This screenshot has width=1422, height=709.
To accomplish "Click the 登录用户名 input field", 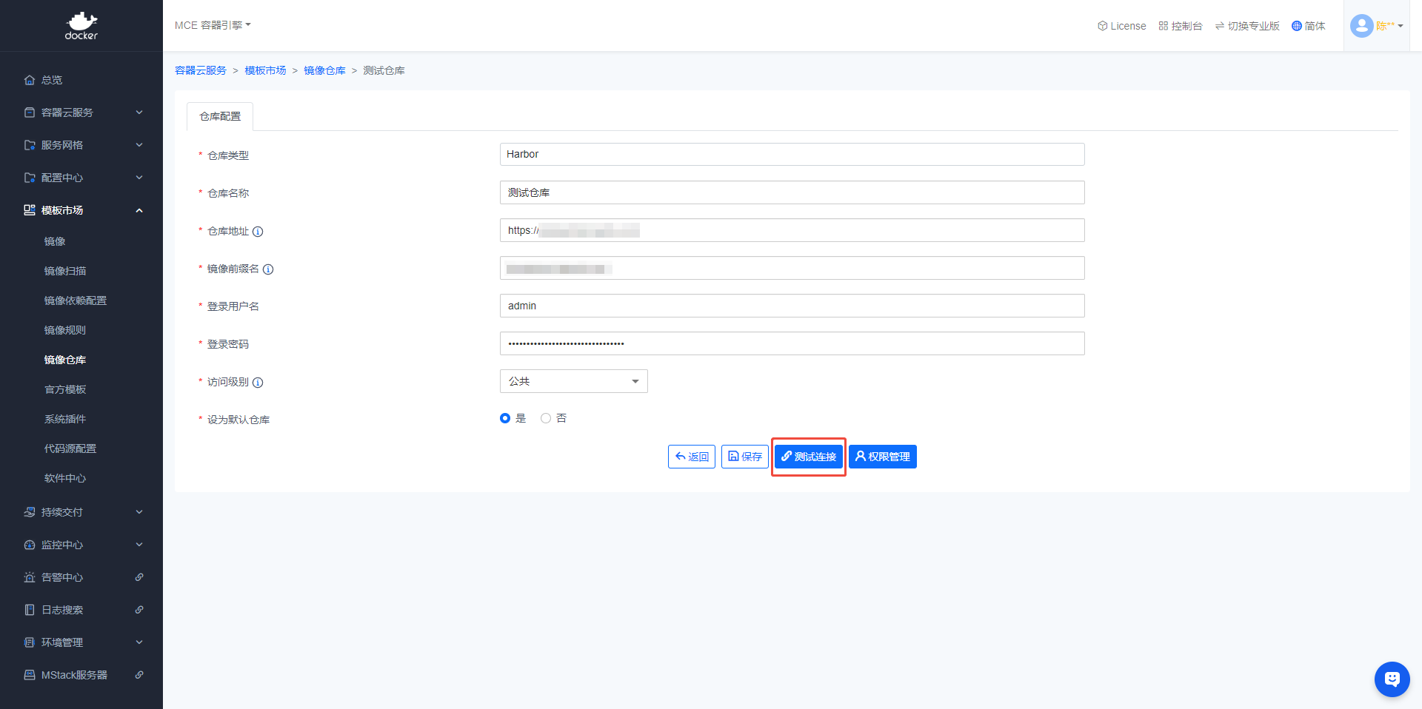I will [x=792, y=306].
